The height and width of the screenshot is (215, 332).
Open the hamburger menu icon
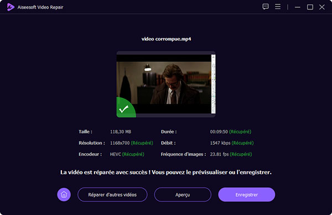[278, 7]
